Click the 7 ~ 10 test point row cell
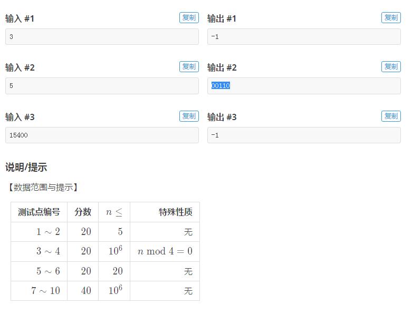 [45, 291]
